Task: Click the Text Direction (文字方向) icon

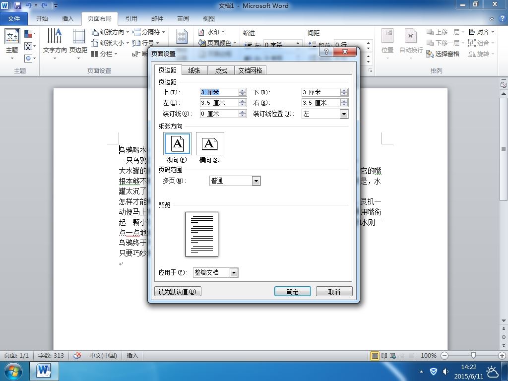Action: click(x=55, y=44)
